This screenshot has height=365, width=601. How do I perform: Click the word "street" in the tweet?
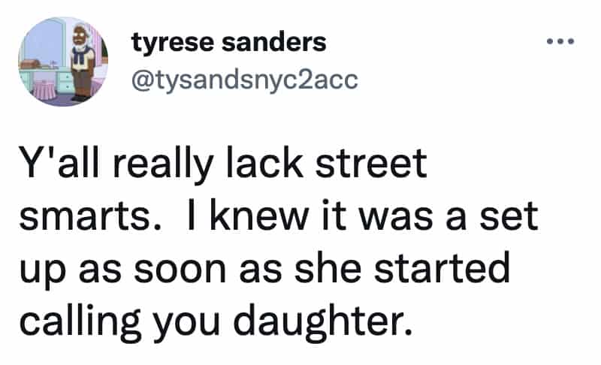[x=371, y=164]
